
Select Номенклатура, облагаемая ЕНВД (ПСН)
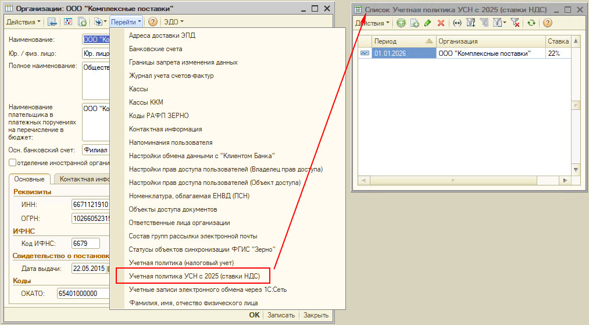pos(189,196)
